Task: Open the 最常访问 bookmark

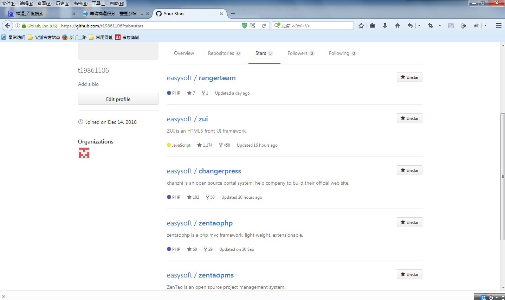Action: 13,37
